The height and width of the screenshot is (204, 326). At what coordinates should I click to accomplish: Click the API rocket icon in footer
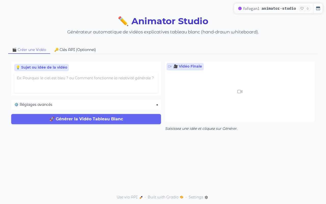tap(141, 197)
